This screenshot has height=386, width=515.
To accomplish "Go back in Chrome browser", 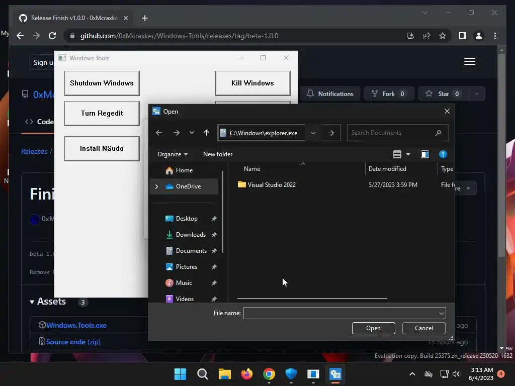I will click(20, 36).
